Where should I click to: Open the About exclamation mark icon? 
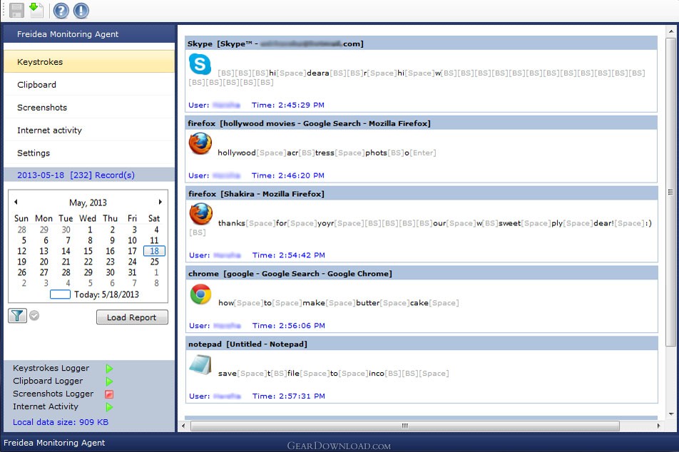(81, 11)
